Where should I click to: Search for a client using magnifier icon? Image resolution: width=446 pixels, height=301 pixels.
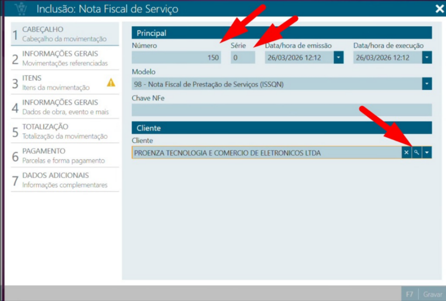pos(417,152)
